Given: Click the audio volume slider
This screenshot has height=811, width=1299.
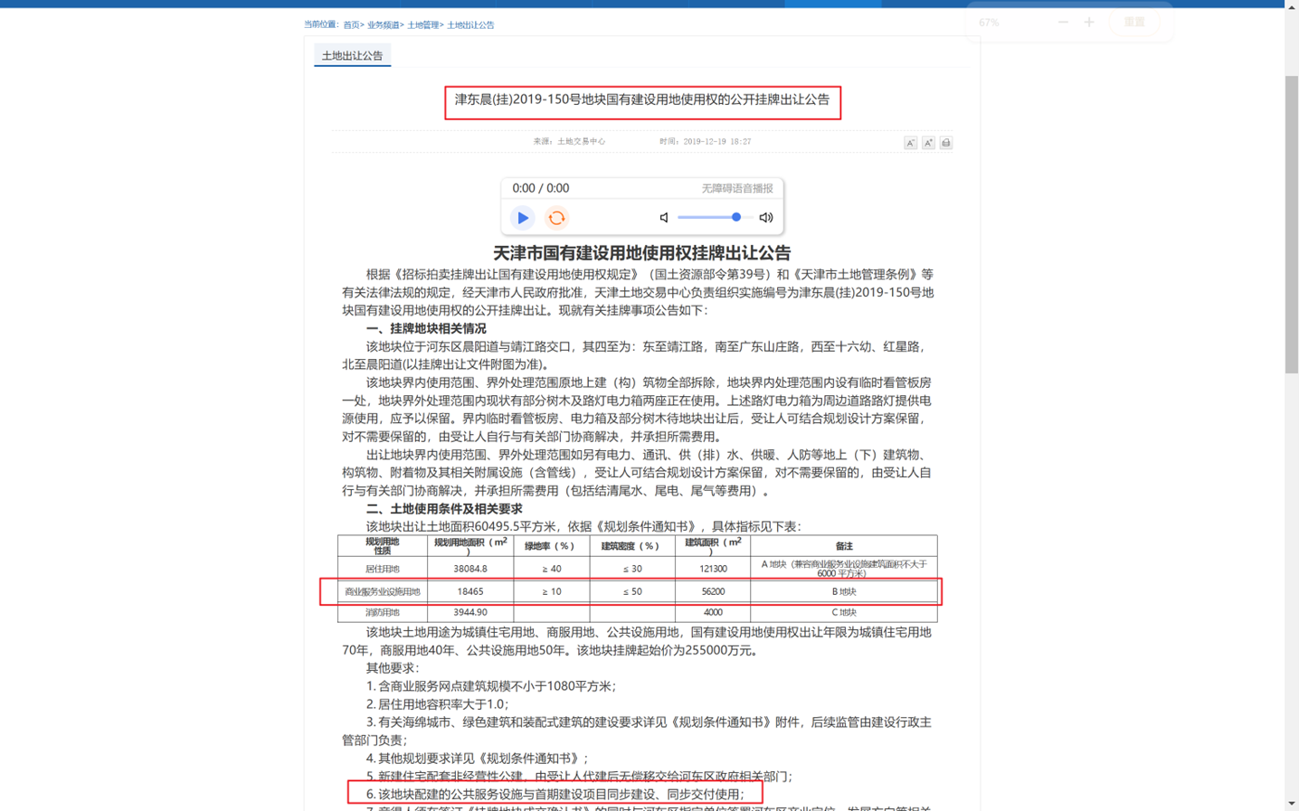Looking at the screenshot, I should pos(715,217).
